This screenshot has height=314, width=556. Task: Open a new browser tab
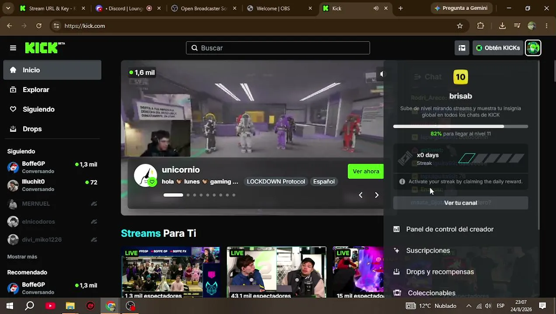(400, 8)
